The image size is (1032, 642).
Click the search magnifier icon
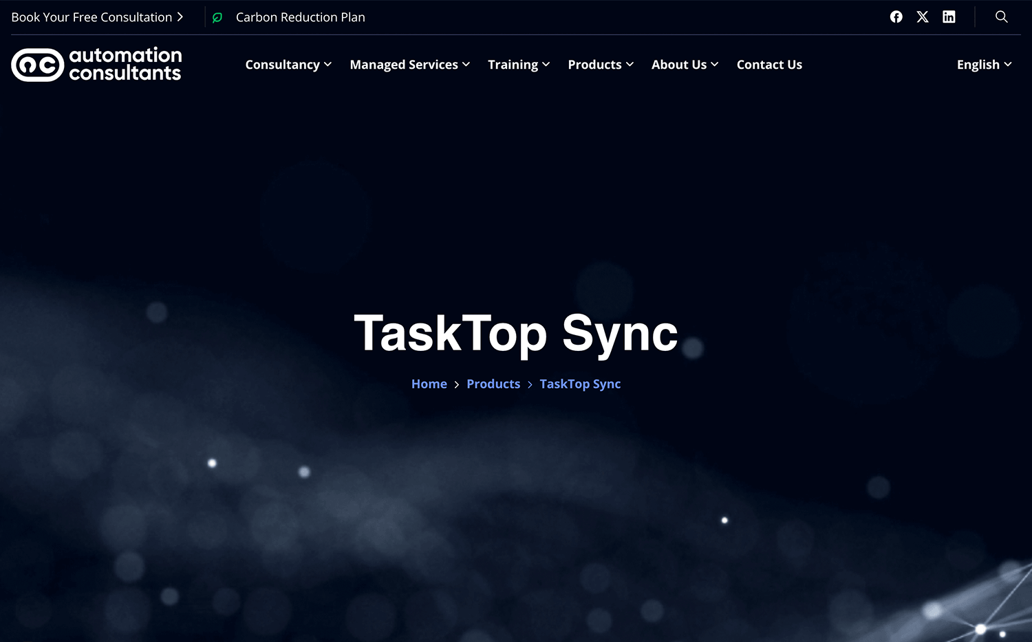click(x=1002, y=17)
